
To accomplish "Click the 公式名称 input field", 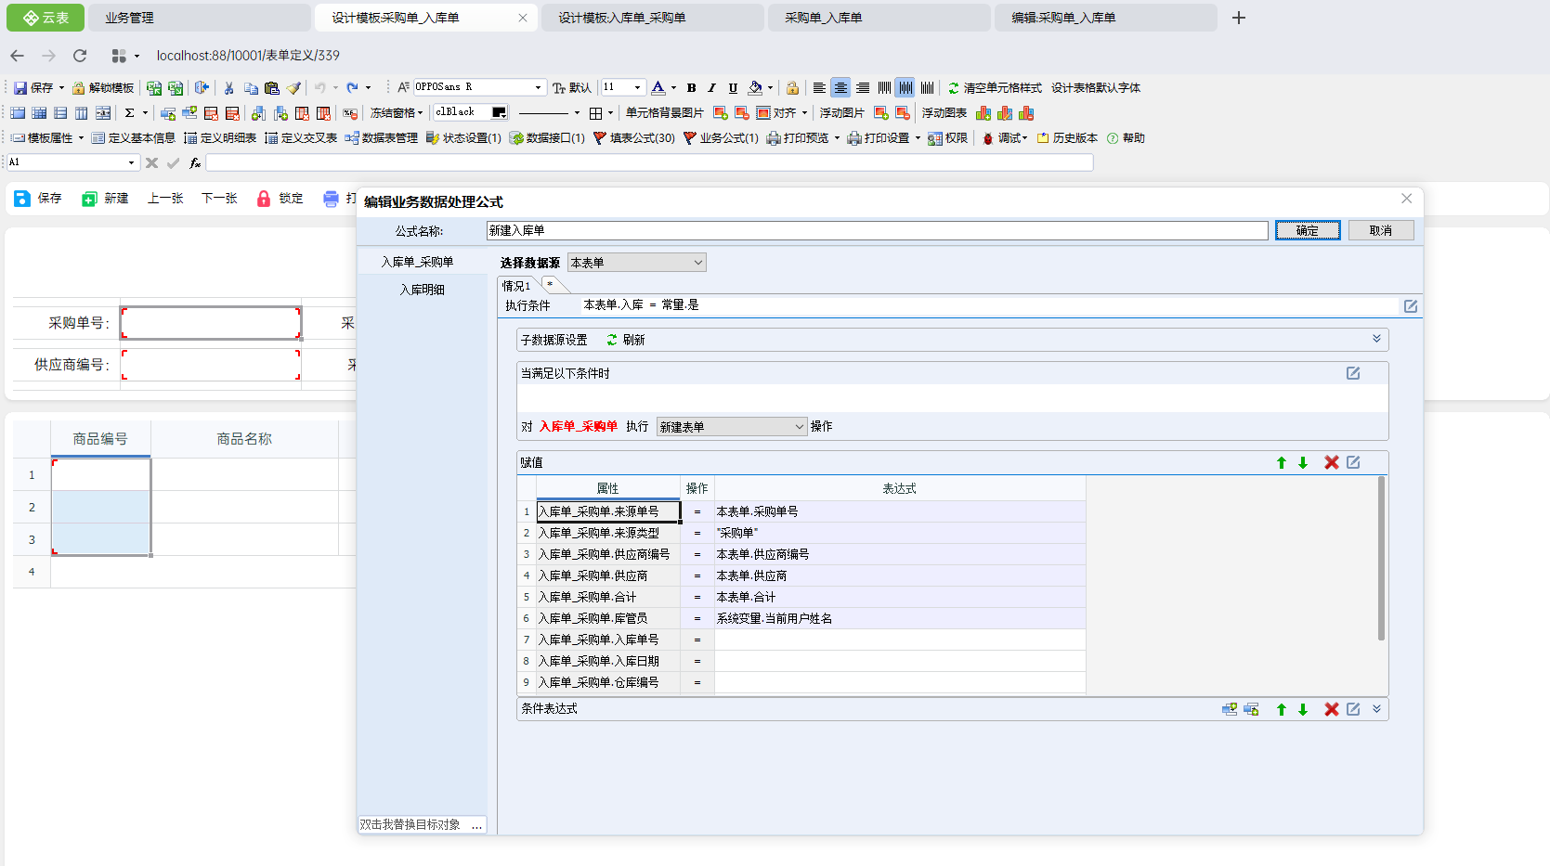I will tap(877, 230).
